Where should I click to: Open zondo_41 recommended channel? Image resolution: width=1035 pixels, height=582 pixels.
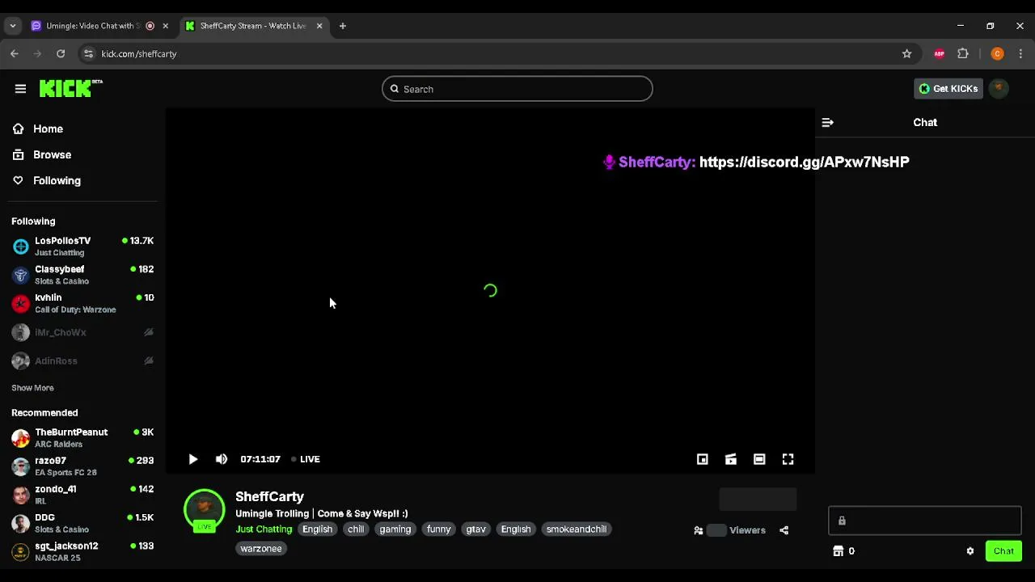[x=82, y=495]
